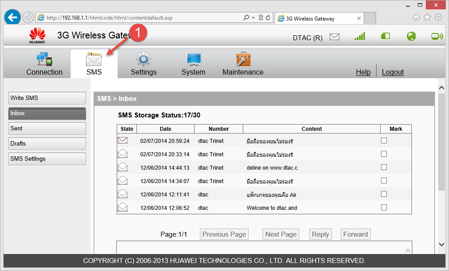This screenshot has height=271, width=449.
Task: Click the browser refresh icon
Action: click(268, 17)
